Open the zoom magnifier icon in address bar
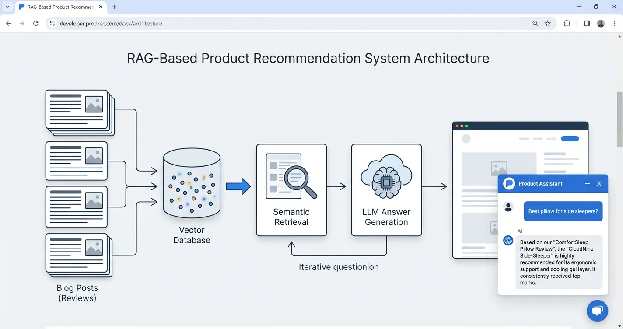 click(535, 24)
